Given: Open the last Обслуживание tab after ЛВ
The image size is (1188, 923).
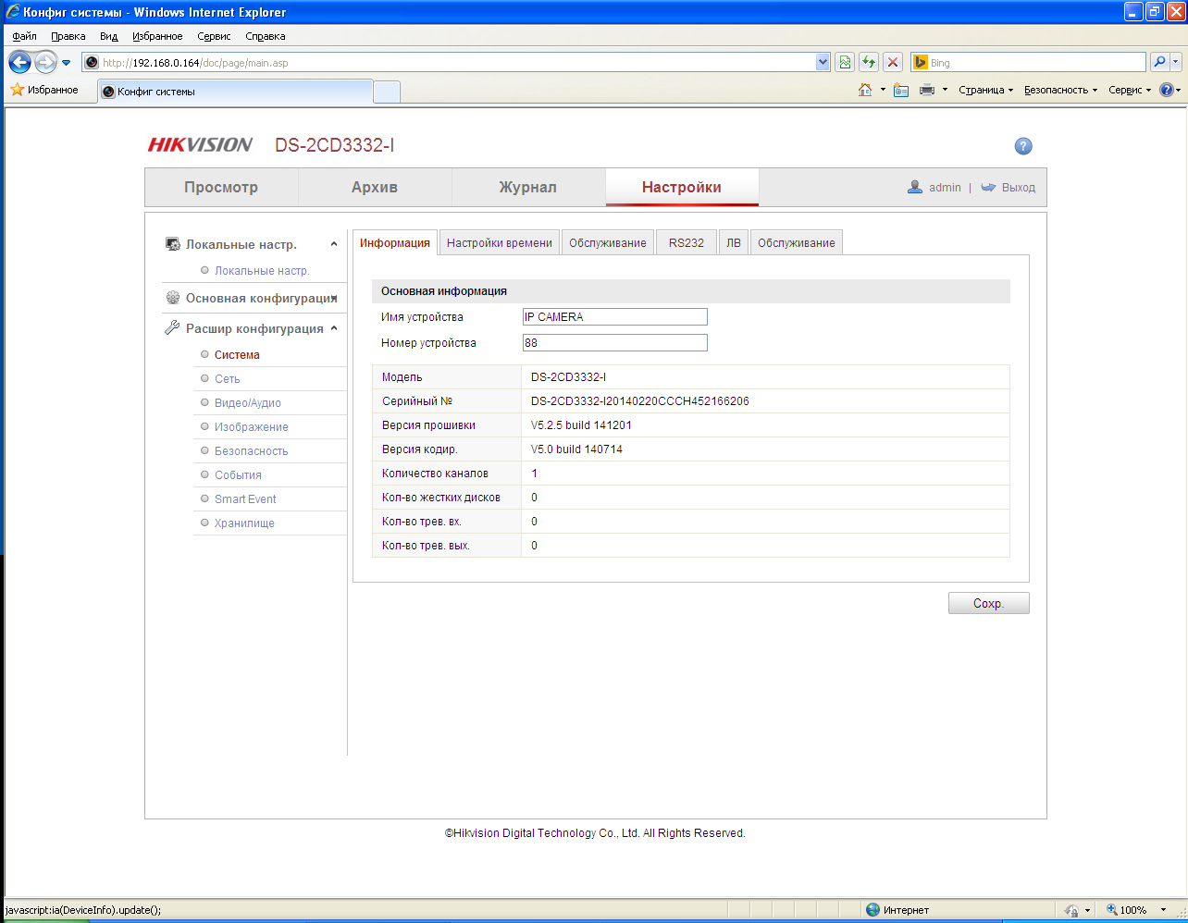Looking at the screenshot, I should (797, 242).
